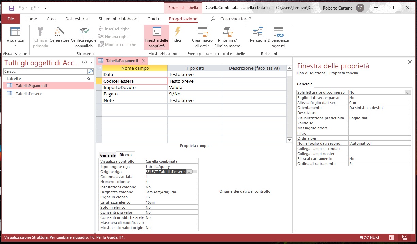Screen dimensions: 417x244
Task: Click the Cosa vuoi fare? box
Action: click(235, 19)
